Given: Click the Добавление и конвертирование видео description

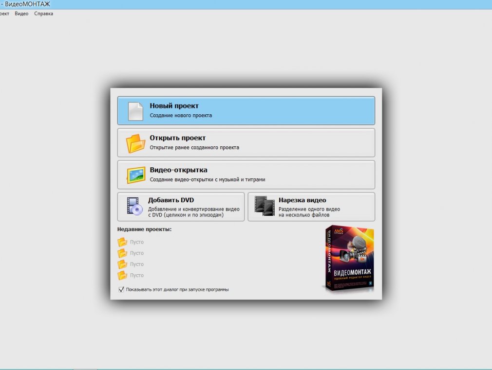Looking at the screenshot, I should point(193,212).
